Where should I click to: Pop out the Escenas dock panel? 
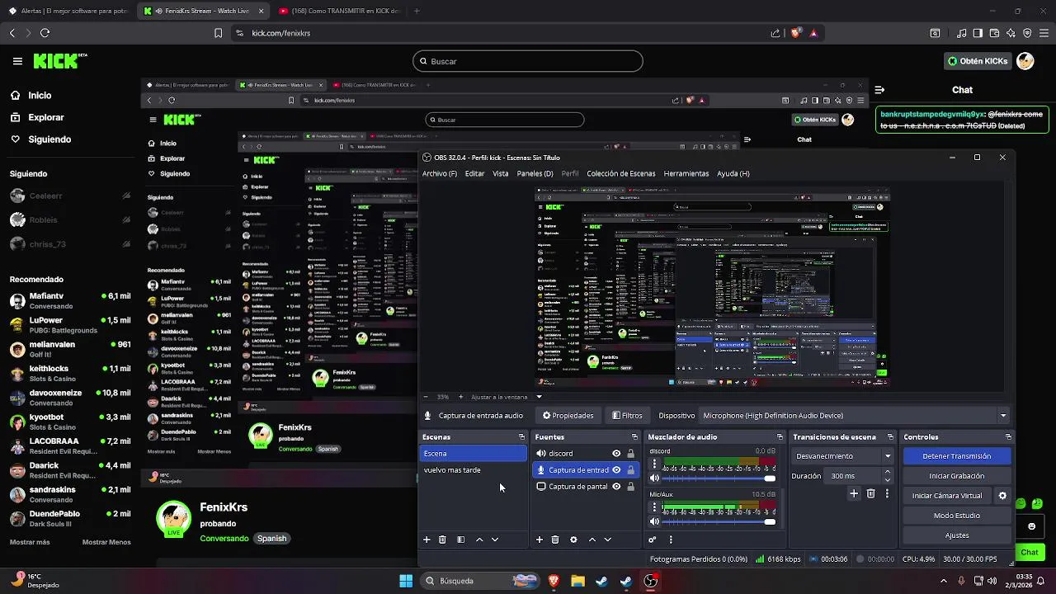[521, 437]
